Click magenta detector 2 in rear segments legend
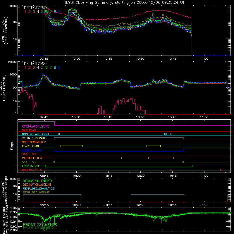 pyautogui.click(x=30, y=68)
